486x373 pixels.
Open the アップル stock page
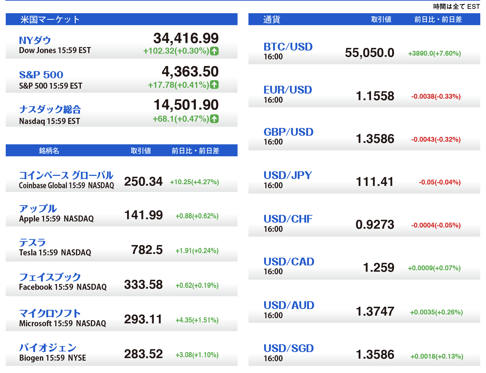click(38, 209)
